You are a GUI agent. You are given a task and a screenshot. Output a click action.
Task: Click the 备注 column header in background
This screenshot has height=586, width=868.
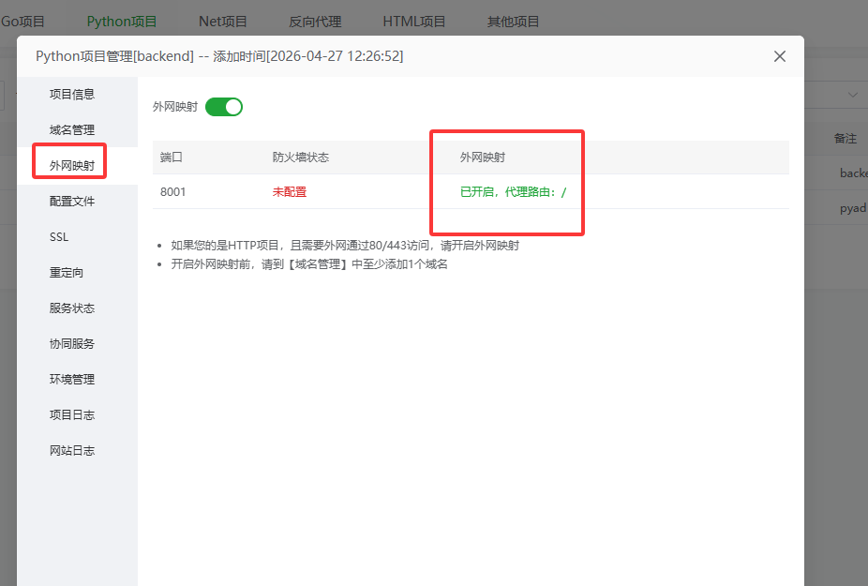coord(846,139)
